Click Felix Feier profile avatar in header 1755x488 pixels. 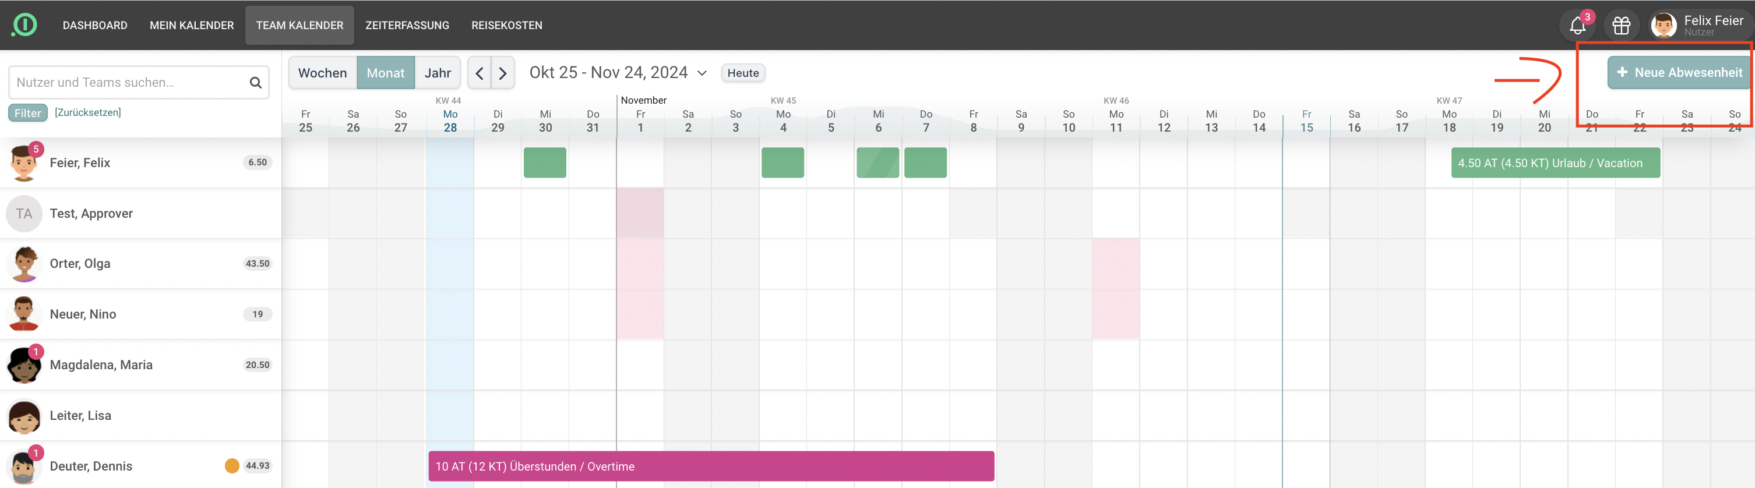(1663, 26)
